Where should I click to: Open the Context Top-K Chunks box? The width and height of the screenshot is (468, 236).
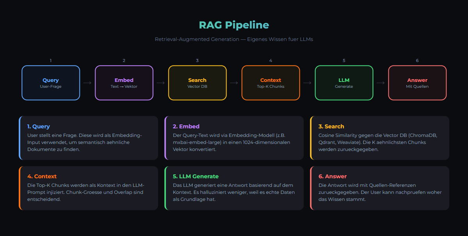271,83
